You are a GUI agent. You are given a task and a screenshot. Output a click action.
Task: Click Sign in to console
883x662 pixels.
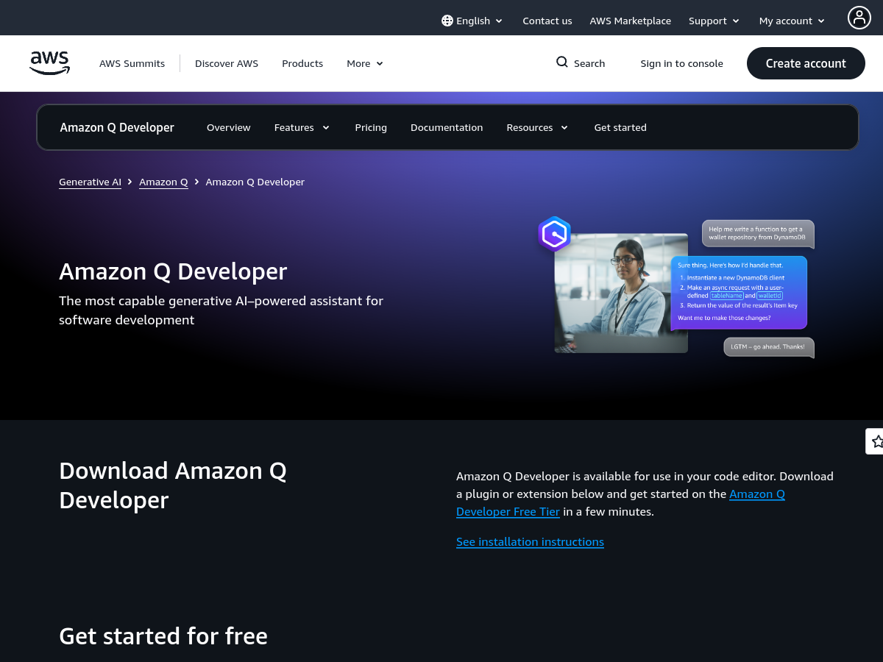pyautogui.click(x=682, y=63)
